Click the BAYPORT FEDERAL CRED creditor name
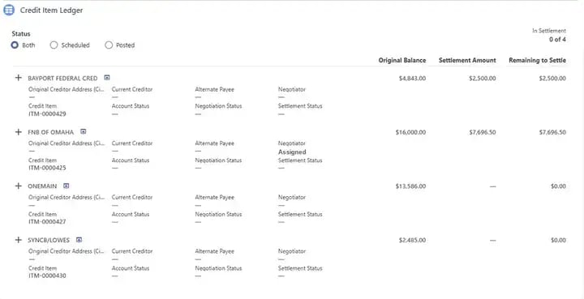The height and width of the screenshot is (299, 584). (62, 79)
